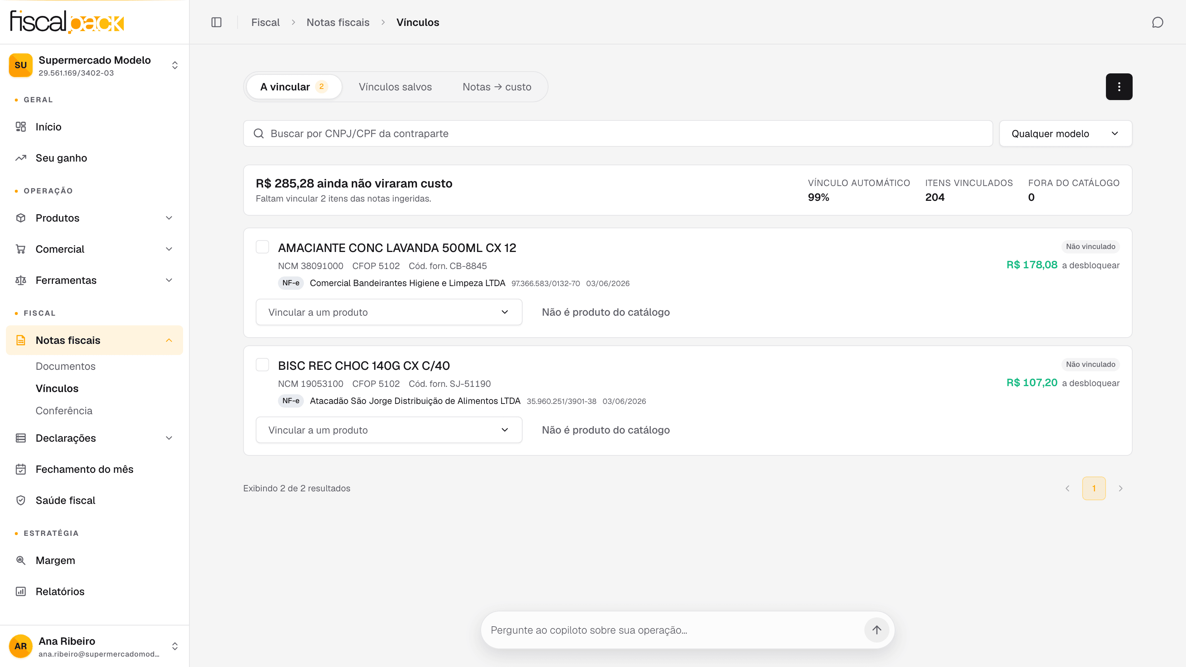Send copilot message with arrow button

(x=877, y=630)
